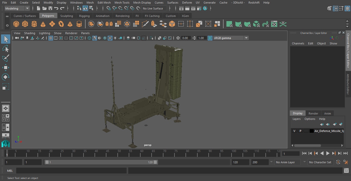Open the shelf tab menu icon
Screen dimensions: 351x181
coord(7,16)
